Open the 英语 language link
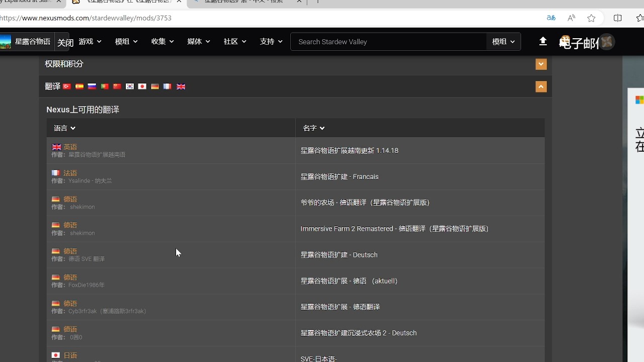The width and height of the screenshot is (644, 362). tap(70, 147)
